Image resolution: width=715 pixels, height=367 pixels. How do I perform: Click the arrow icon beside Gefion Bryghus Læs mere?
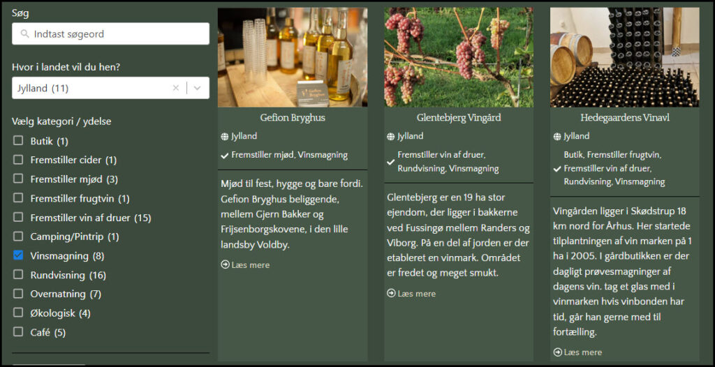226,264
